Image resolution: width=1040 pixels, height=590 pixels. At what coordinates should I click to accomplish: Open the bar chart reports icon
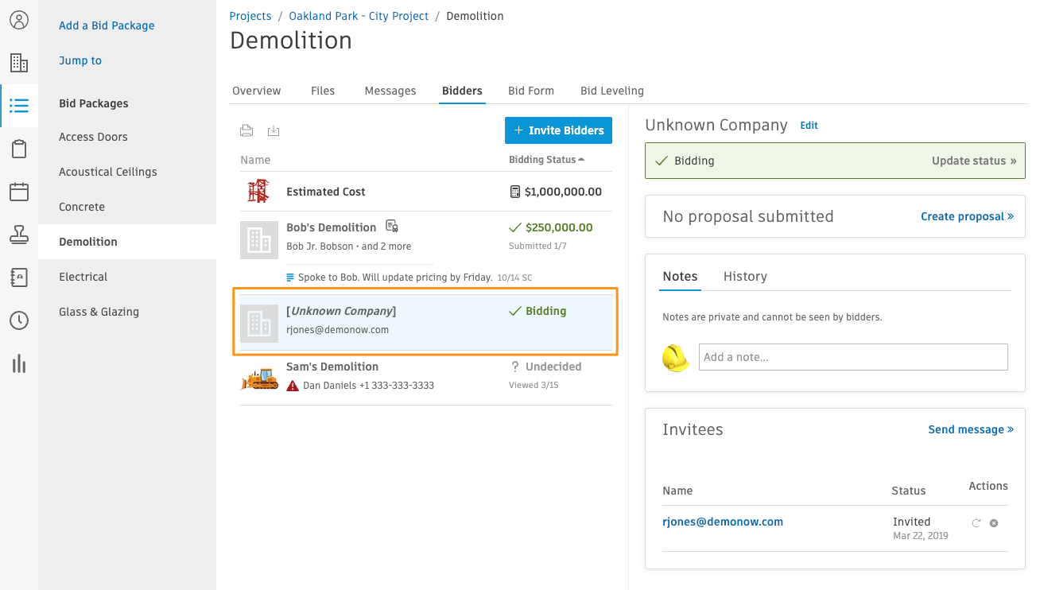[18, 364]
